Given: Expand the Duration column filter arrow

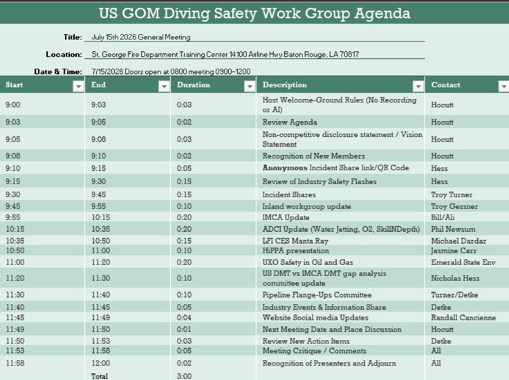Looking at the screenshot, I should click(250, 87).
